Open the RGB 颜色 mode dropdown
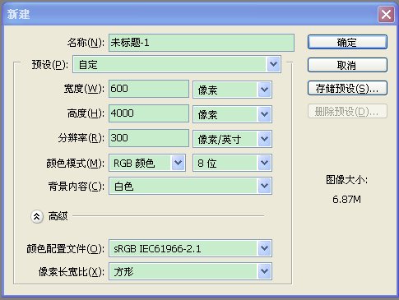399x300 pixels. (x=147, y=163)
